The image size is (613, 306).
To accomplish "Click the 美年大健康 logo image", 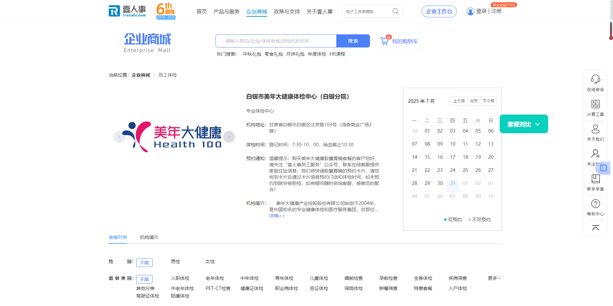I will pos(173,137).
